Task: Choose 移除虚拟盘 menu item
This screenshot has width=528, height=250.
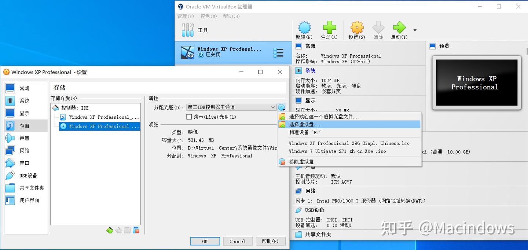Action: 349,162
